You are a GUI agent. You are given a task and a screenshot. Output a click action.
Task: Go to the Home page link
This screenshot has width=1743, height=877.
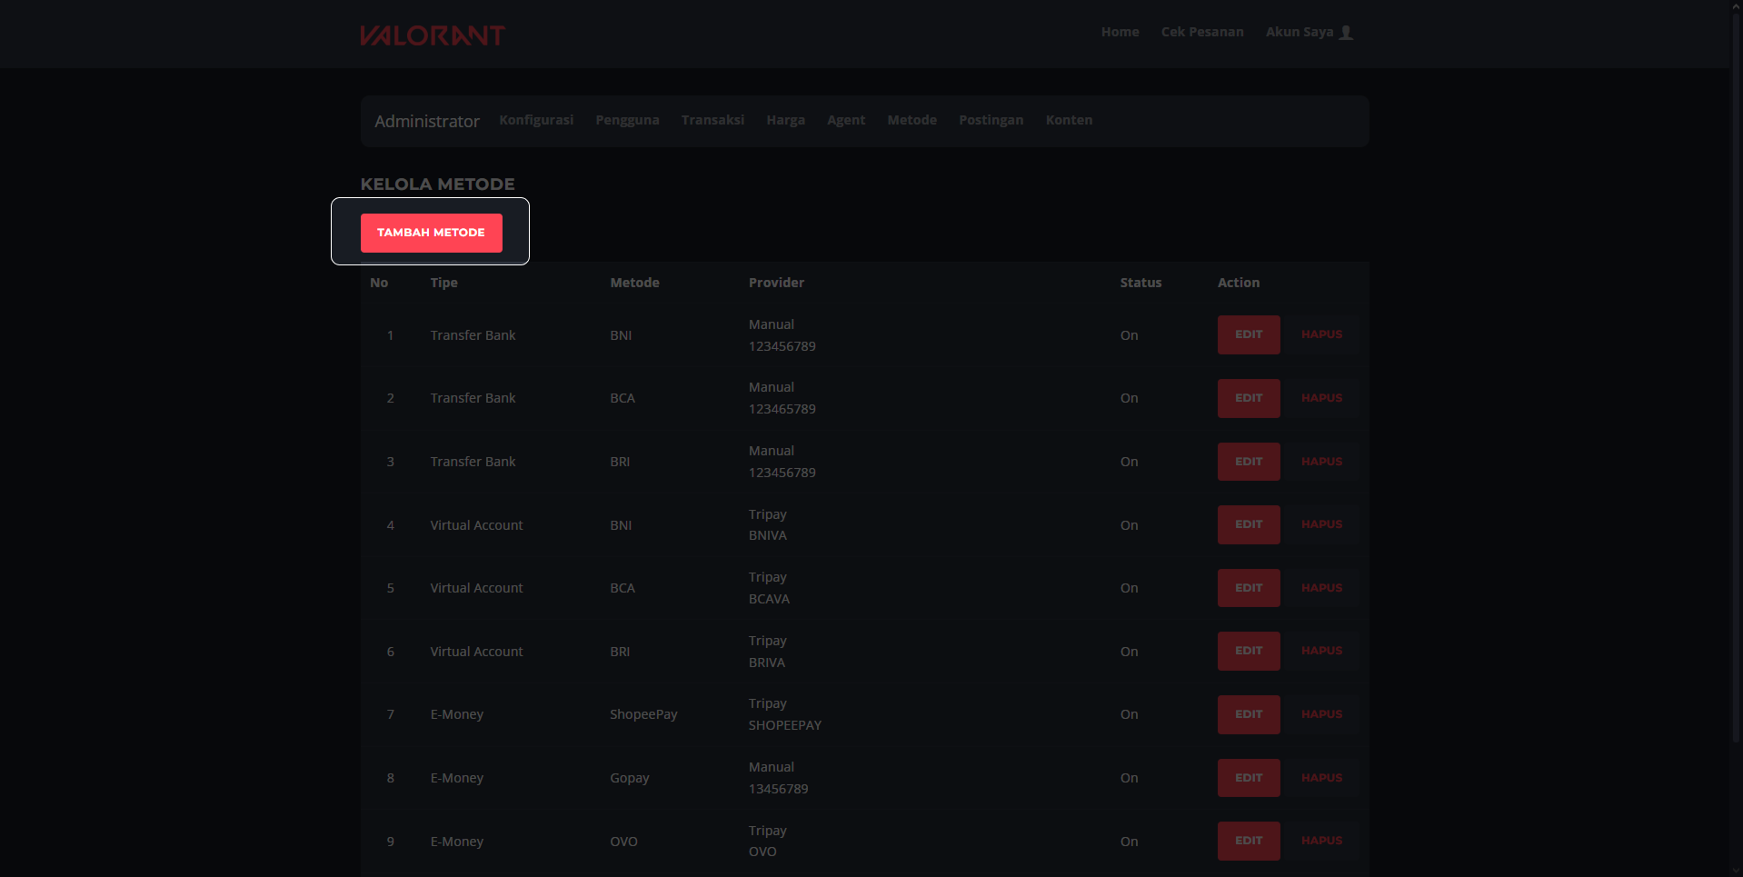1120,32
